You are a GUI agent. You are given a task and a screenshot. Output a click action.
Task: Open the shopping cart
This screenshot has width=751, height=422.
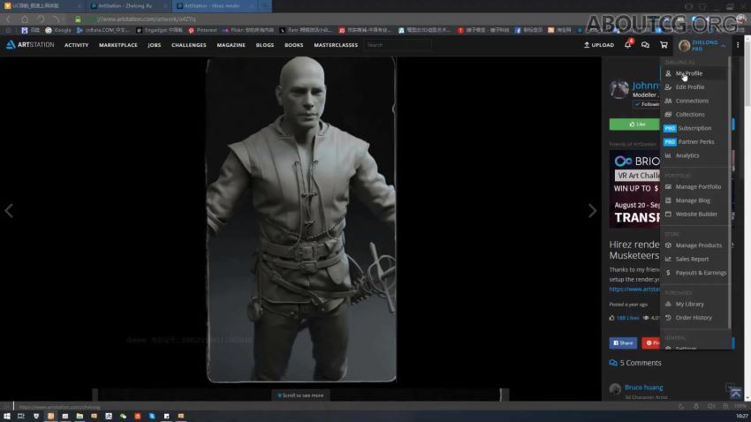click(664, 45)
